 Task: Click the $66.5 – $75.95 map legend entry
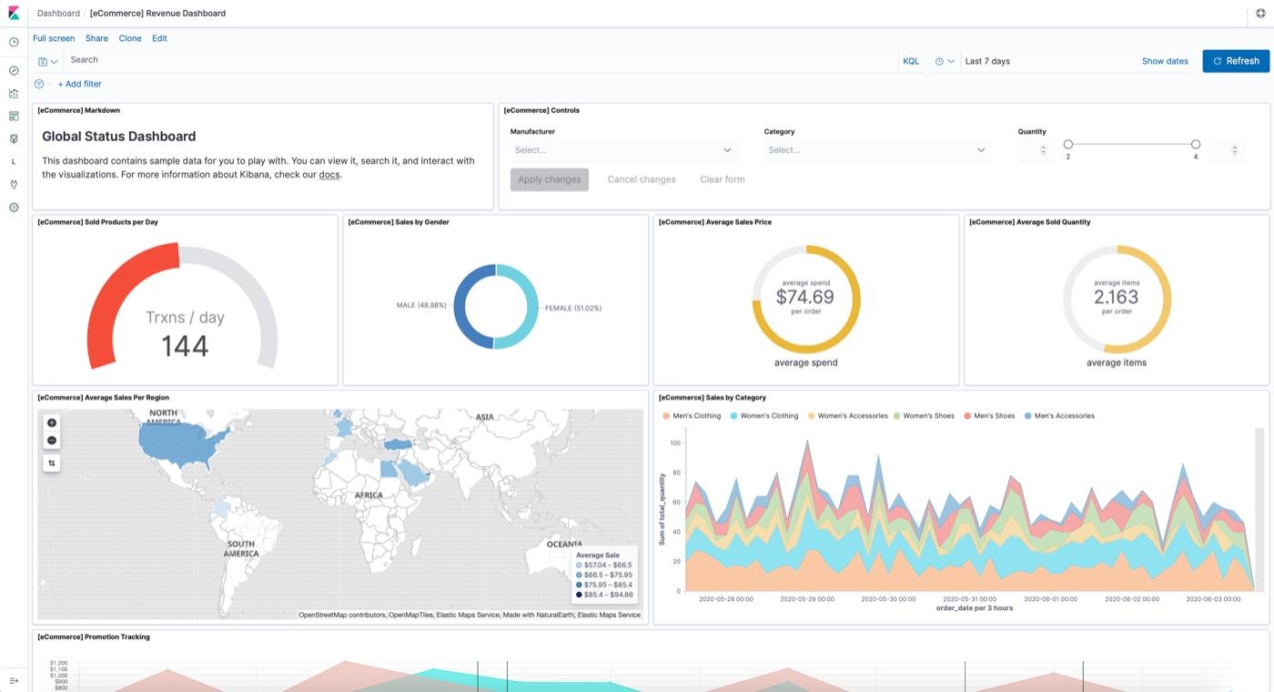click(605, 575)
